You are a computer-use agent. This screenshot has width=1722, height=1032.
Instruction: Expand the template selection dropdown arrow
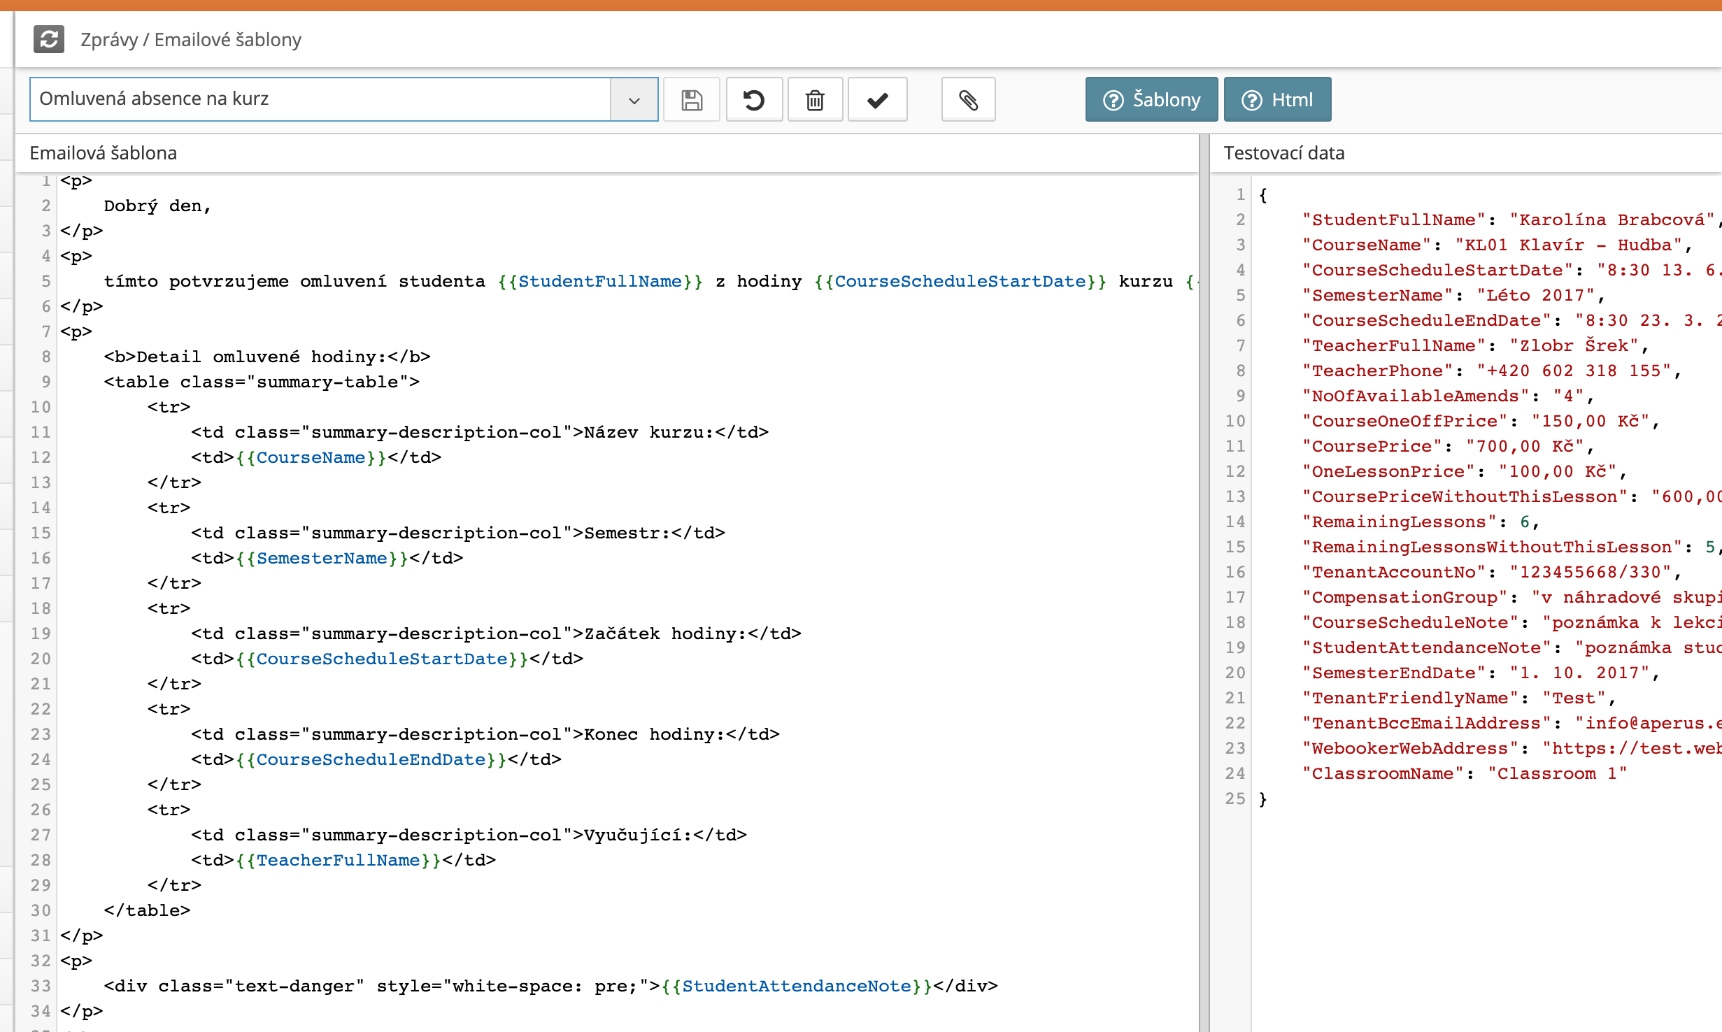(634, 100)
